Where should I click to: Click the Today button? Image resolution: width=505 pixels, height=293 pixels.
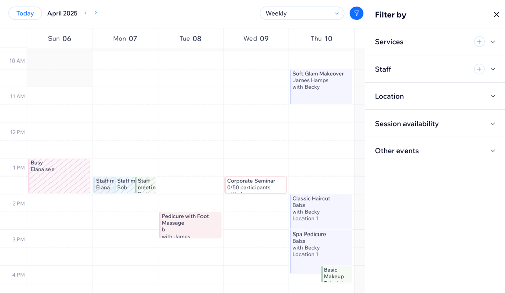coord(25,13)
